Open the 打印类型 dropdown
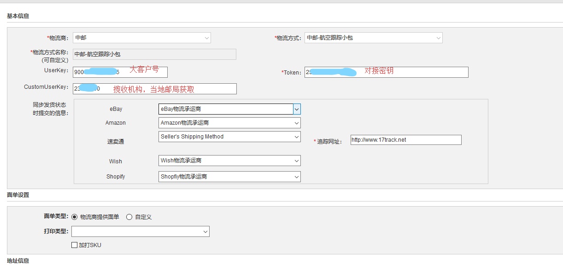The image size is (563, 265). [x=141, y=231]
